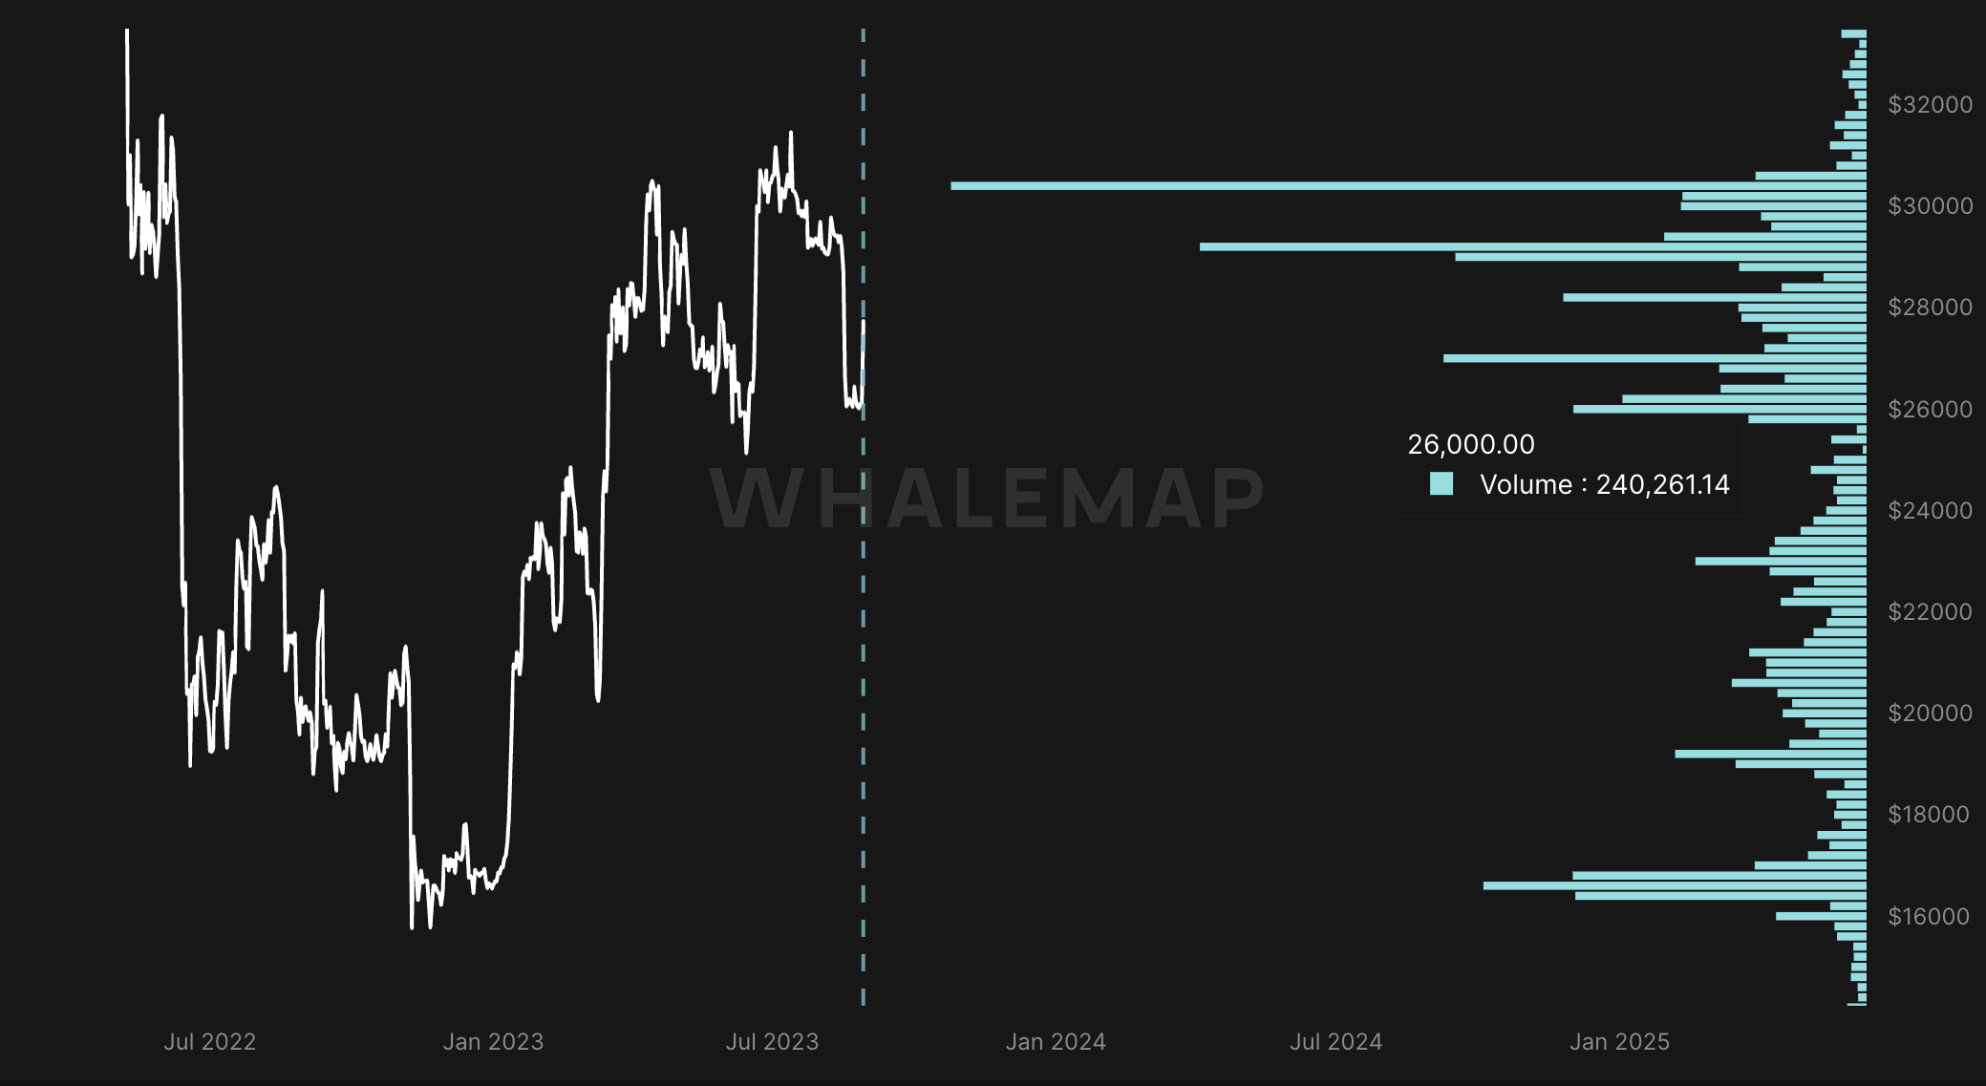Click the $18000 price axis label

tap(1930, 815)
